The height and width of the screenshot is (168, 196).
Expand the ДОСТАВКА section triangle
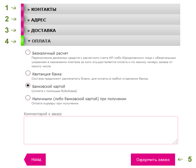pos(29,31)
